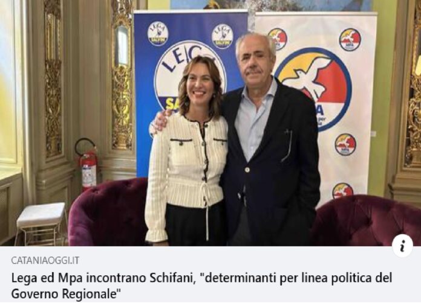Image resolution: width=421 pixels, height=303 pixels.
Task: Open the CATANIAOGGI.IT source link
Action: coord(45,260)
